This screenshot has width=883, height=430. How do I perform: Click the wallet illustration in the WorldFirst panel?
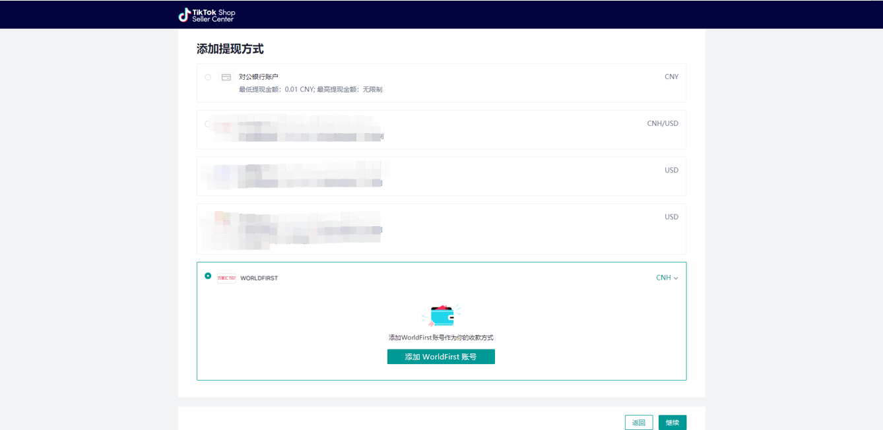click(442, 315)
